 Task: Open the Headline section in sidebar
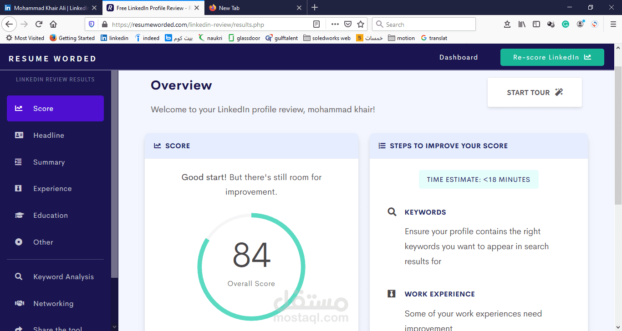click(55, 135)
